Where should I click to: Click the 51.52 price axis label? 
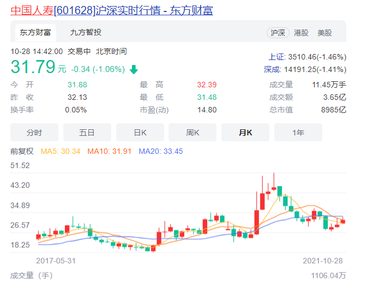pos(20,165)
